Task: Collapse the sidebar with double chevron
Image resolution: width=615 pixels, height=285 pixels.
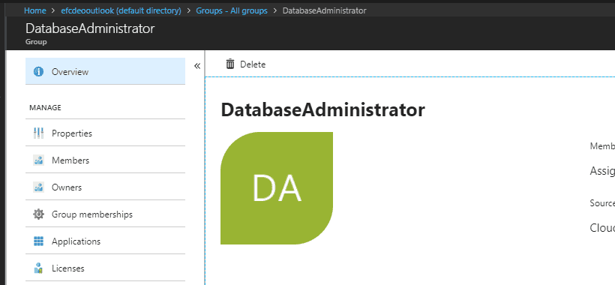Action: [x=197, y=66]
